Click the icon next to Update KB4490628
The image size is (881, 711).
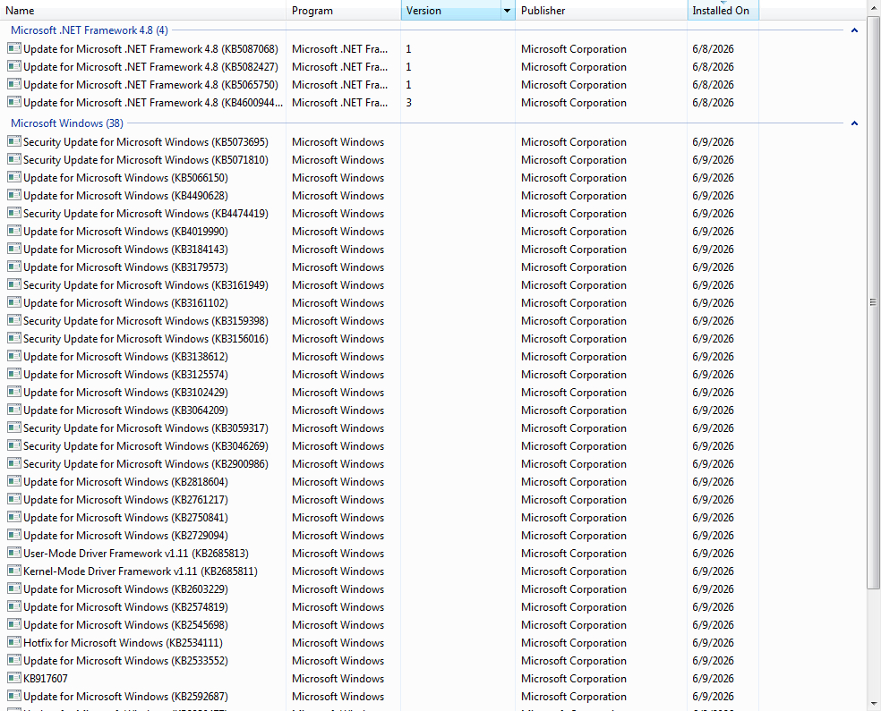tap(14, 196)
